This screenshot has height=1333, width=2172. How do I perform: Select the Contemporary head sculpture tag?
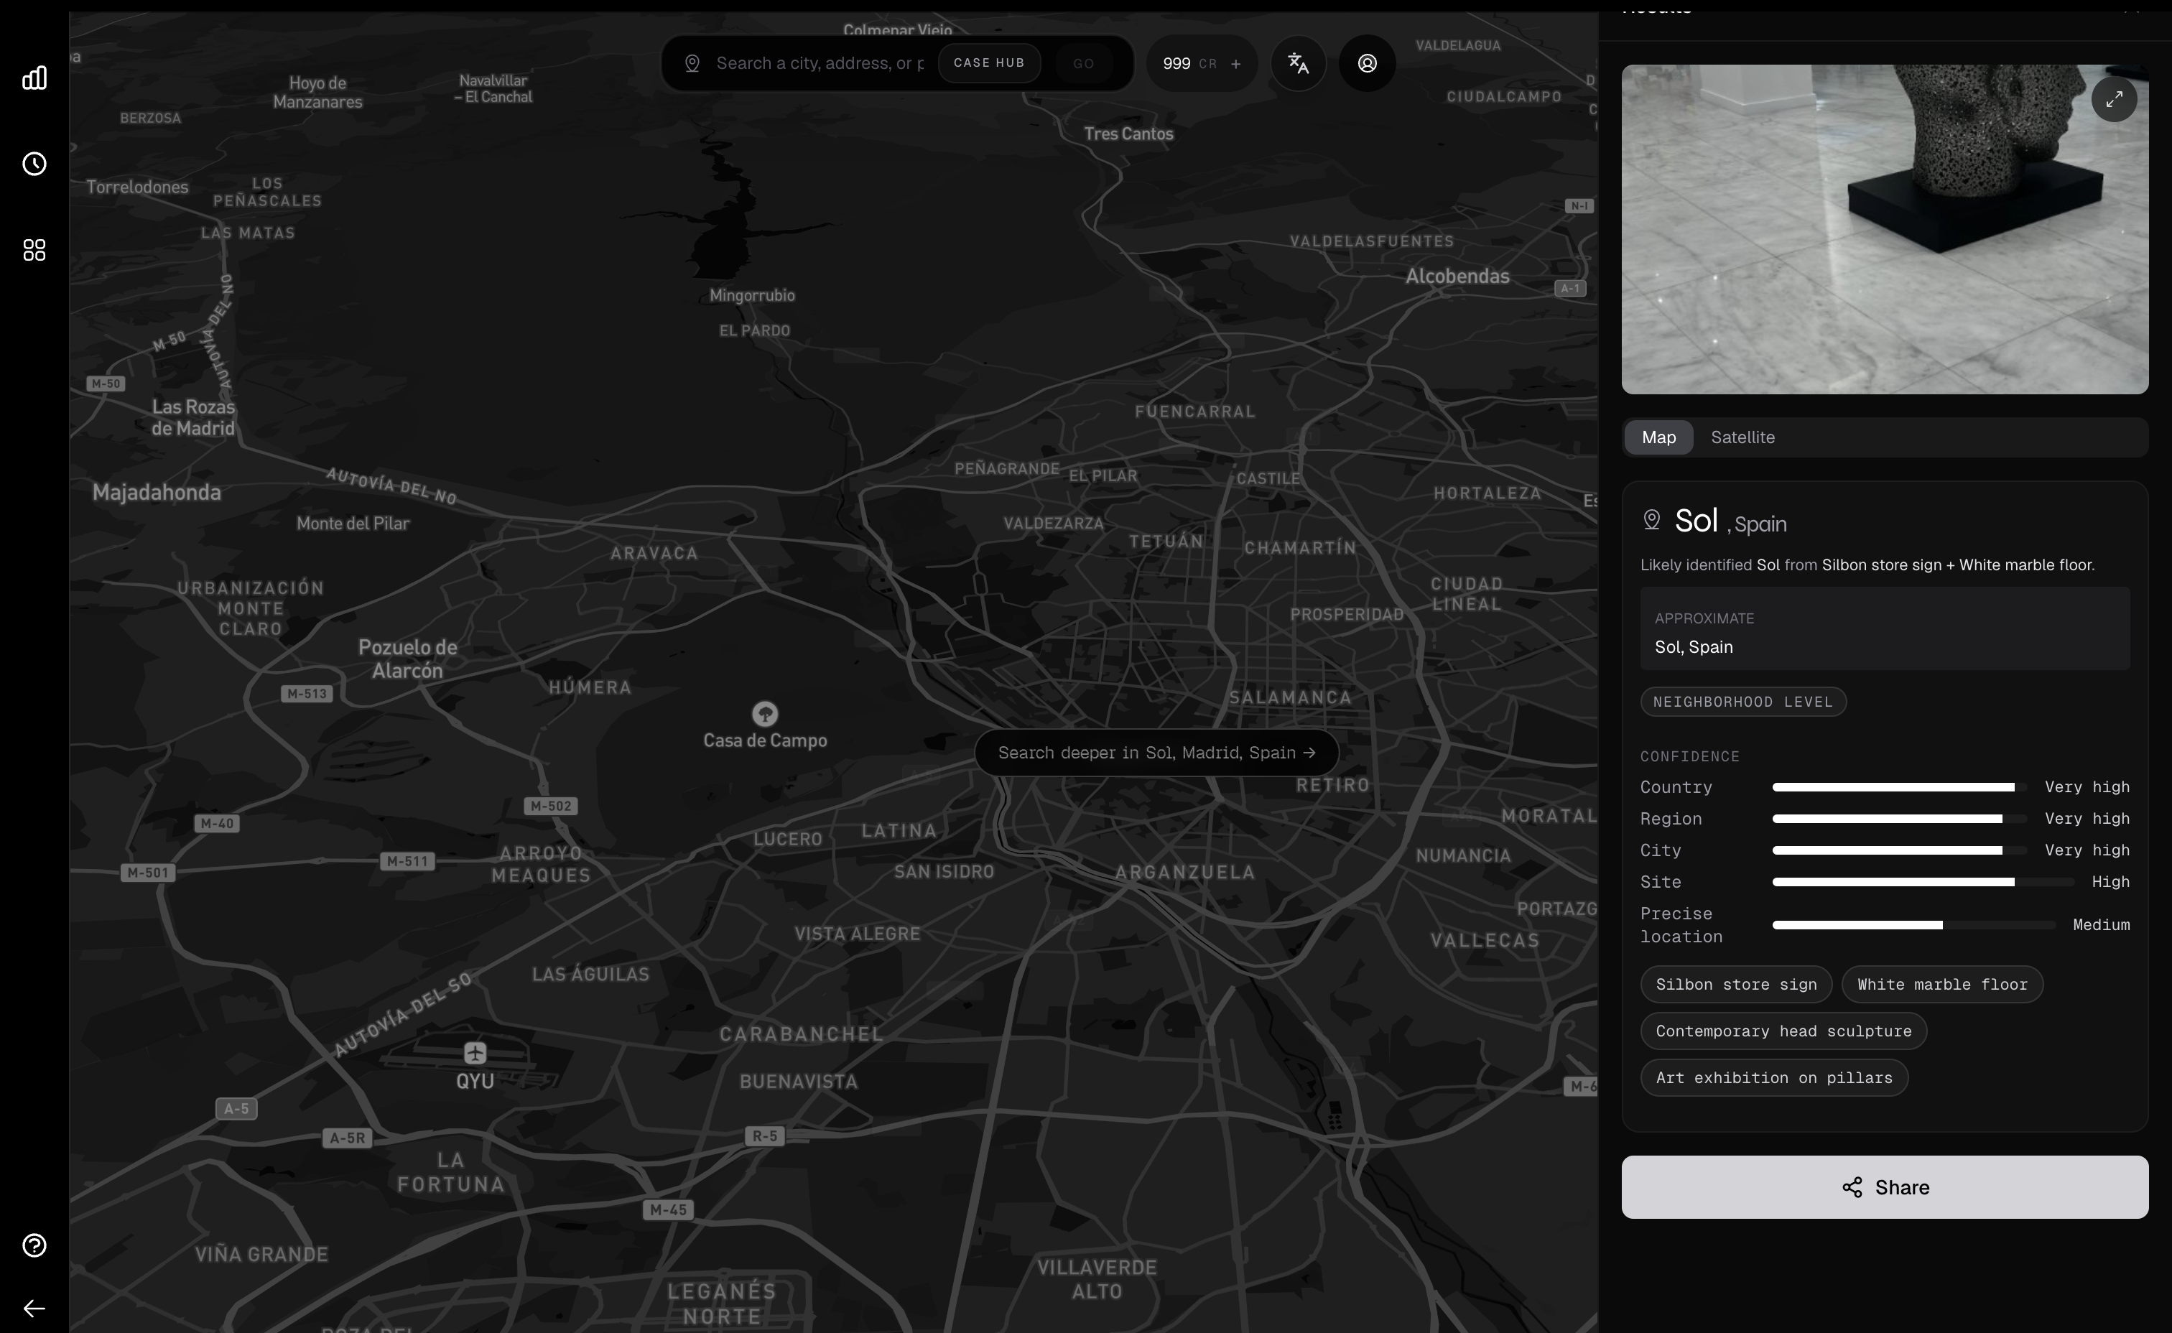(1783, 1031)
